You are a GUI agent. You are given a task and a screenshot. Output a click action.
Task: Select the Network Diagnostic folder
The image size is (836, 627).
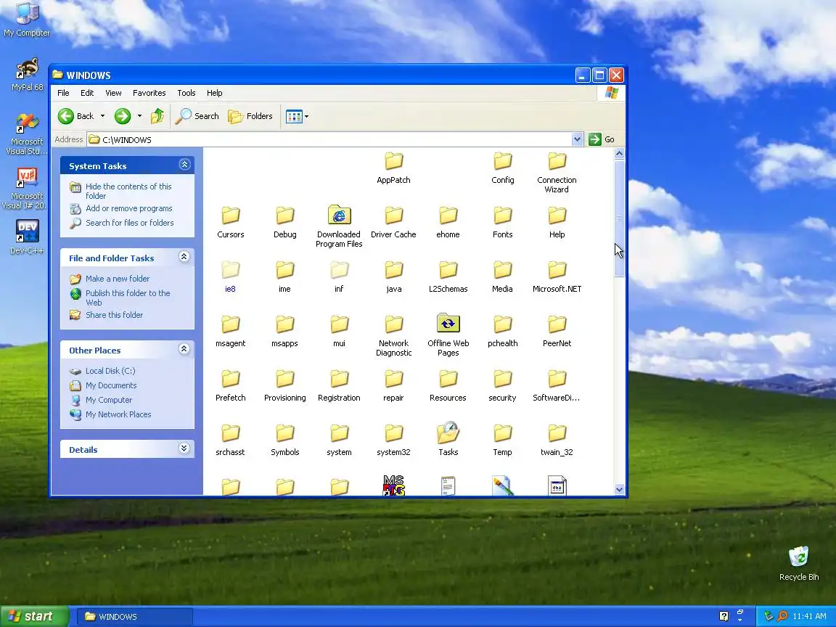pos(393,335)
